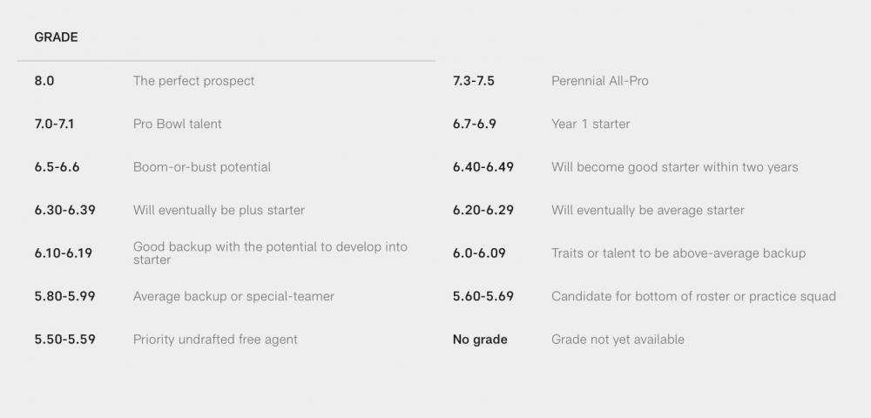Click "Grade not yet available" text

(618, 340)
